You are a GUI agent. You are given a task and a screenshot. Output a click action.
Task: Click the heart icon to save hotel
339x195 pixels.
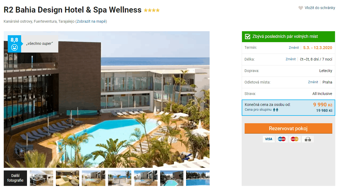coord(301,8)
